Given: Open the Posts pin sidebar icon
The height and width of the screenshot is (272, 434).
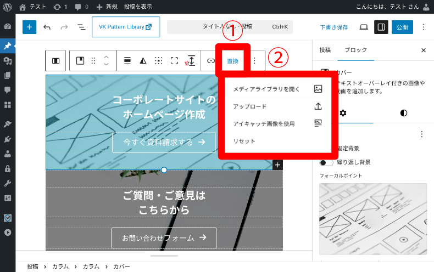Looking at the screenshot, I should pyautogui.click(x=8, y=46).
